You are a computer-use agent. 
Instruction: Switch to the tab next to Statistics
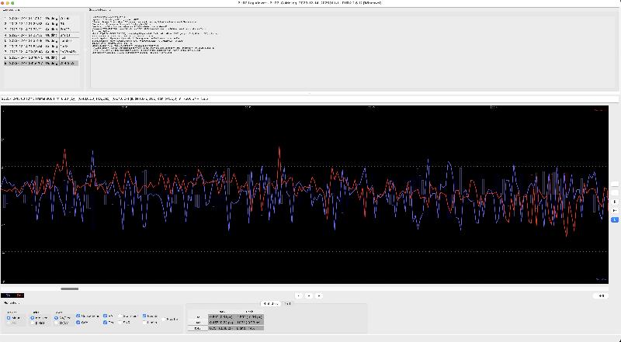[287, 303]
